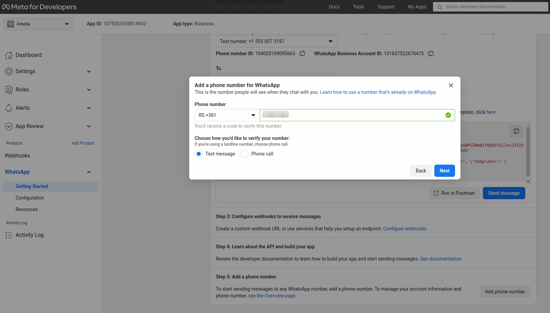Expand the Settings section chevron
This screenshot has width=550, height=313.
pyautogui.click(x=89, y=71)
